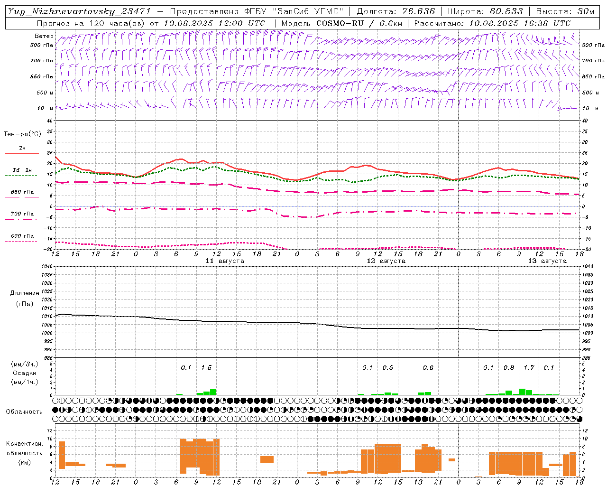Select the latitude value Широта: 60.833
The width and height of the screenshot is (607, 486).
[486, 11]
